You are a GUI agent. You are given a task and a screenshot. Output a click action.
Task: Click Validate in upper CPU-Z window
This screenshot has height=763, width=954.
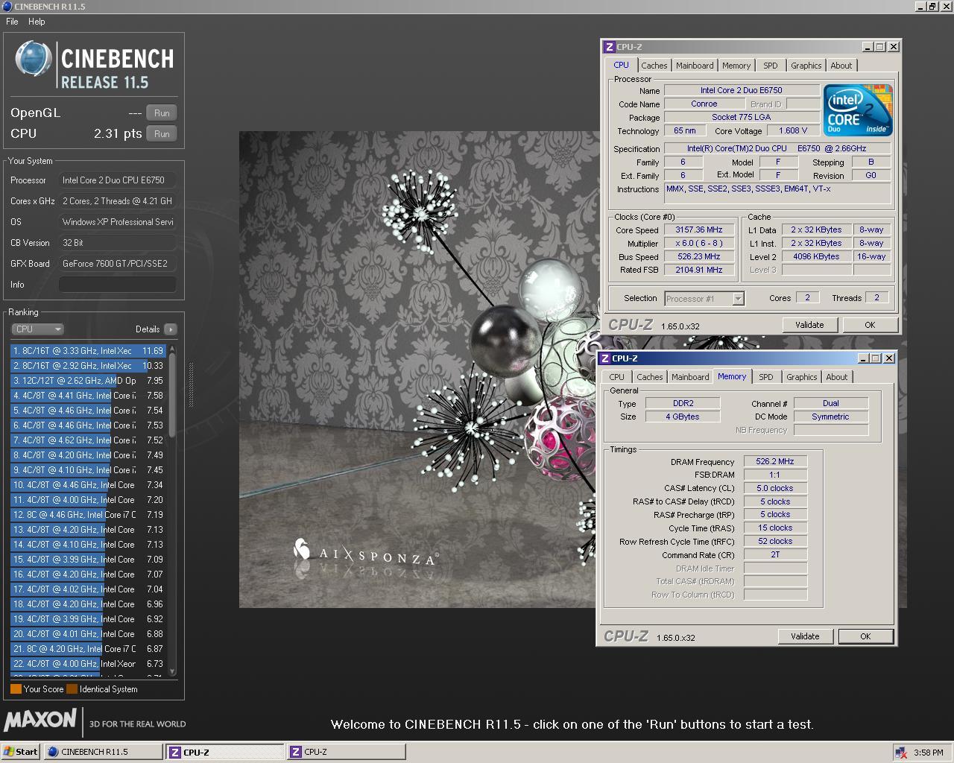[809, 325]
